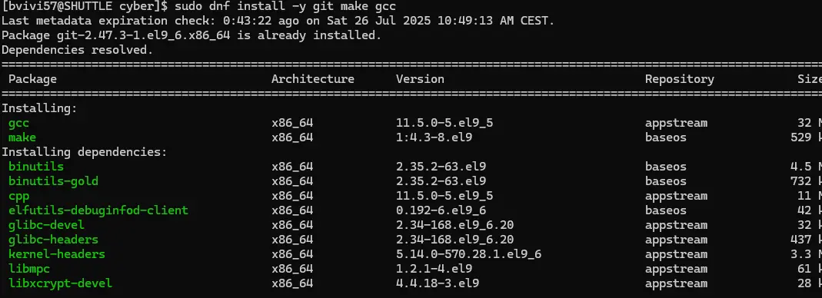822x298 pixels.
Task: Click the Architecture column header
Action: [x=313, y=79]
